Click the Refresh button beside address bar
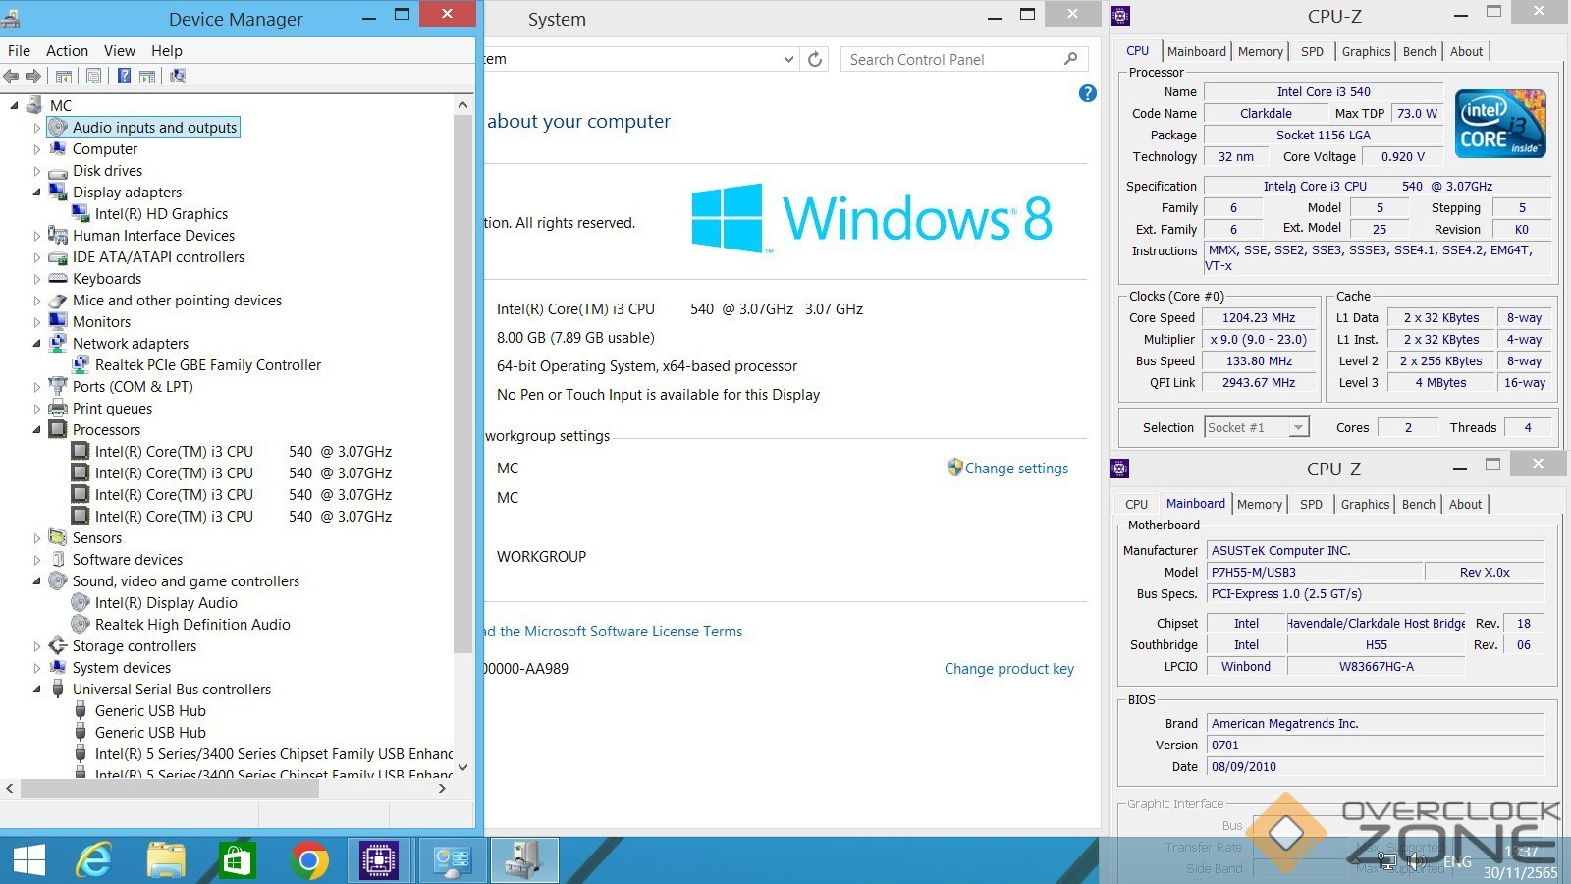The height and width of the screenshot is (884, 1571). [815, 59]
